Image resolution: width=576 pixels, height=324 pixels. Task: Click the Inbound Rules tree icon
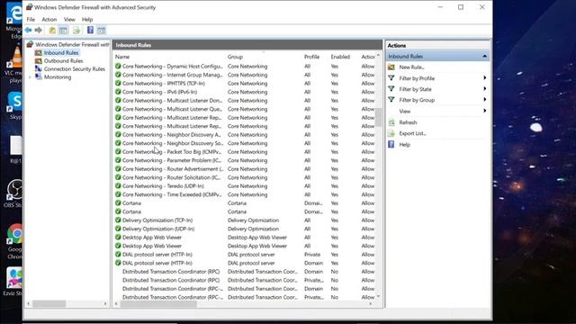pos(38,52)
